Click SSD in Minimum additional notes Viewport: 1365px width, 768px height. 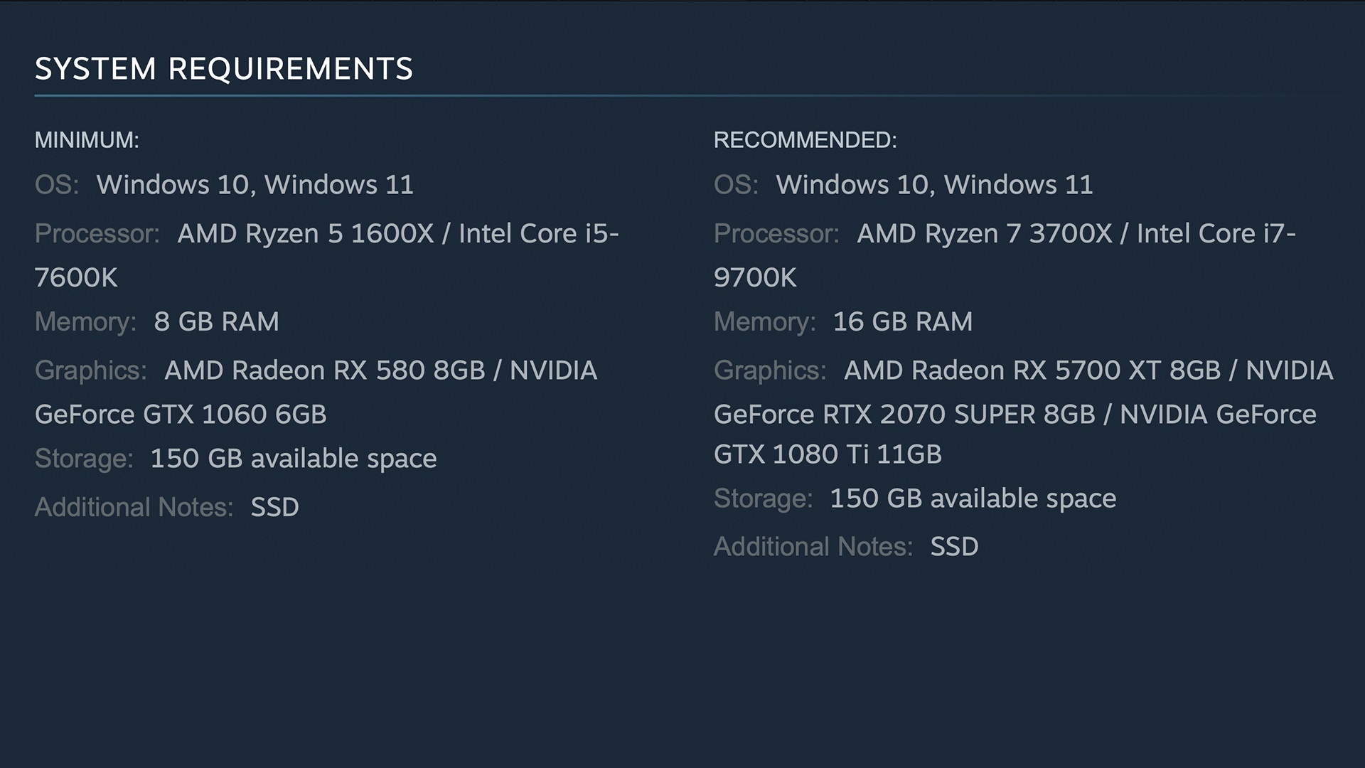pos(274,508)
